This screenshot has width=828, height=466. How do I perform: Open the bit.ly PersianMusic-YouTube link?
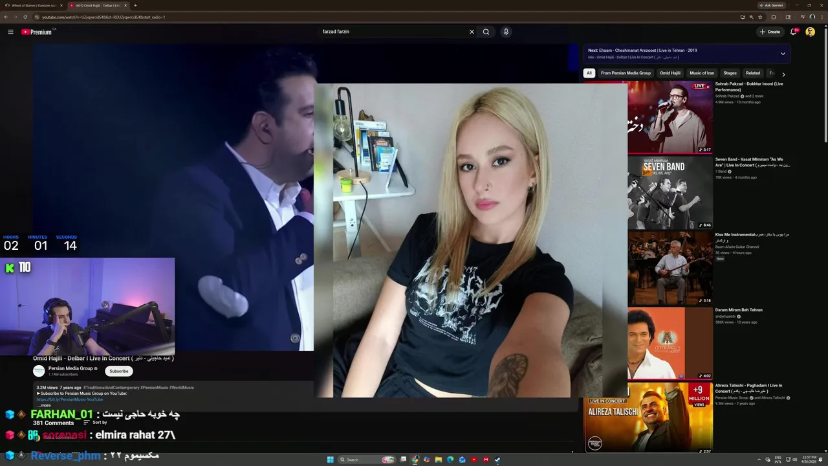[x=70, y=399]
